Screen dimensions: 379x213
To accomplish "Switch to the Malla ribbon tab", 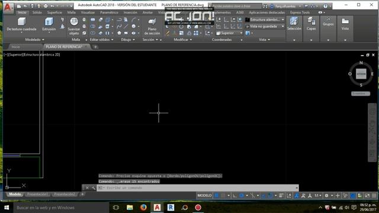I will [x=71, y=12].
